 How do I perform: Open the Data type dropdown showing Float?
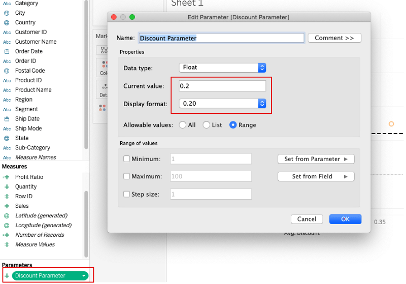point(222,68)
